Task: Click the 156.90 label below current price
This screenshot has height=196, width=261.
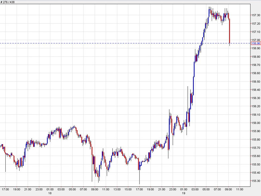Action: (256, 48)
